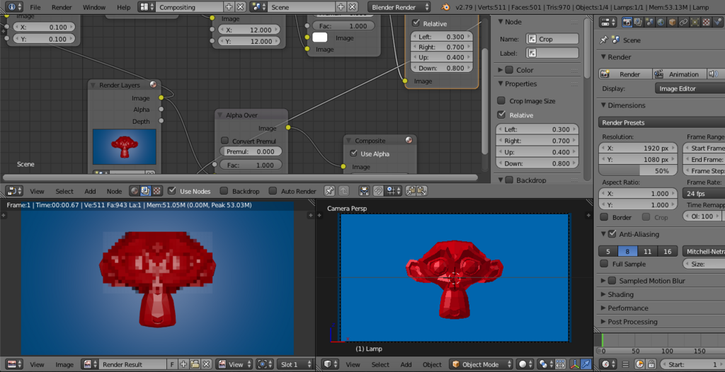
Task: Select 16 anti-aliasing samples
Action: point(667,251)
